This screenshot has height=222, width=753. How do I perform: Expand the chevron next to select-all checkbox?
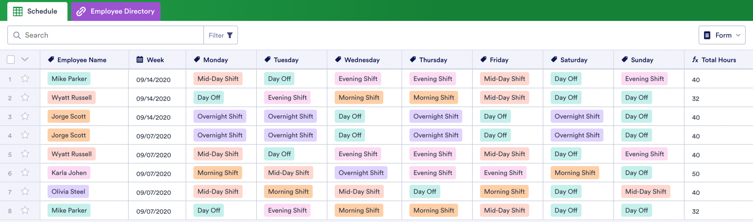click(25, 59)
